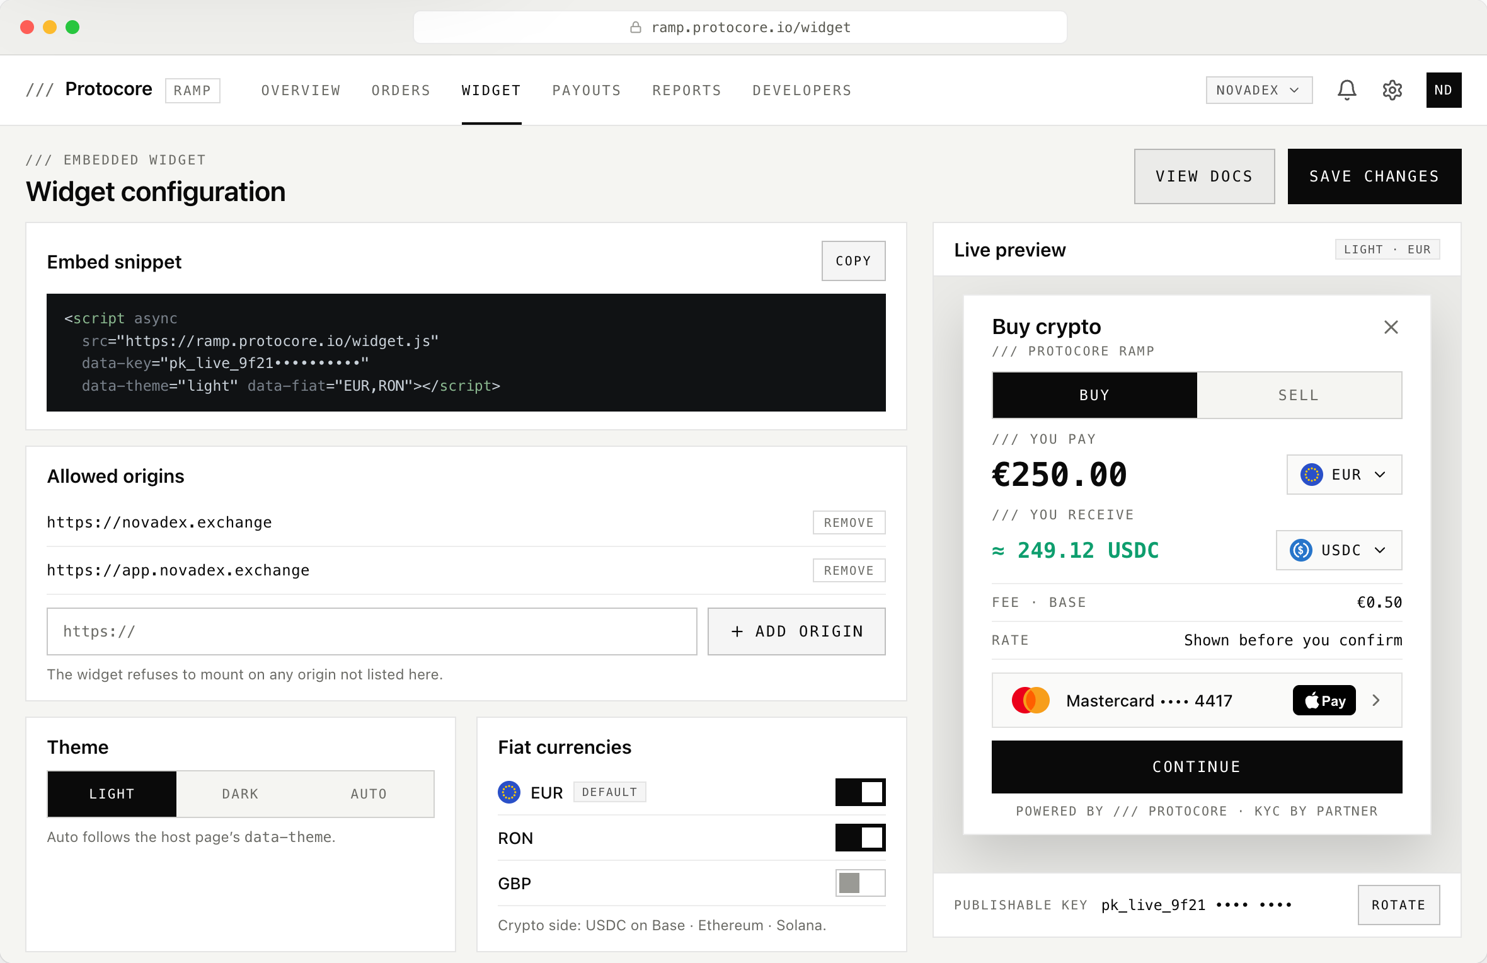Copy the embed snippet
The height and width of the screenshot is (963, 1487).
coord(853,261)
